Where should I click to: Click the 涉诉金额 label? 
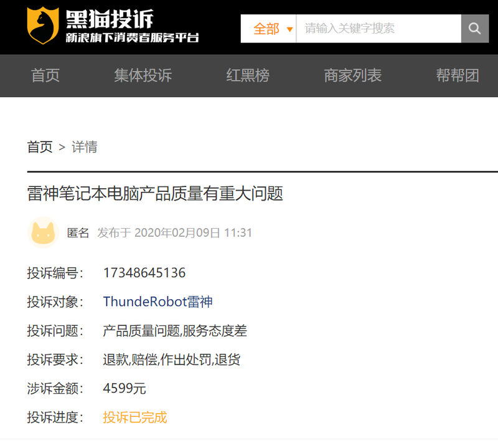tap(55, 388)
